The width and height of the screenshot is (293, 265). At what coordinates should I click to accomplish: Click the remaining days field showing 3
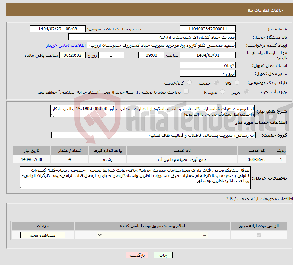point(111,55)
